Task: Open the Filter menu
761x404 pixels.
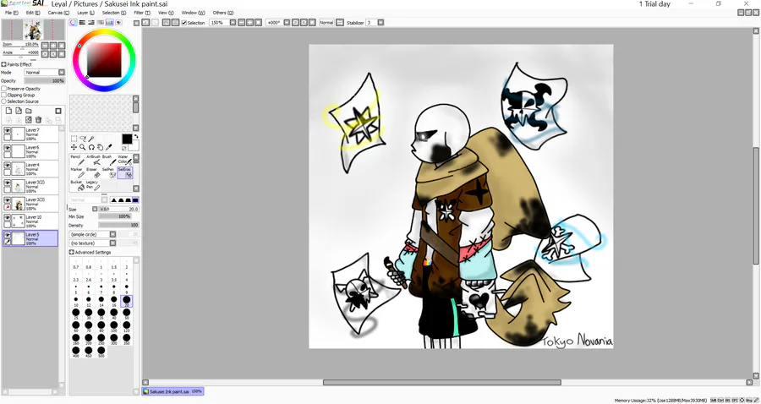Action: pos(142,13)
